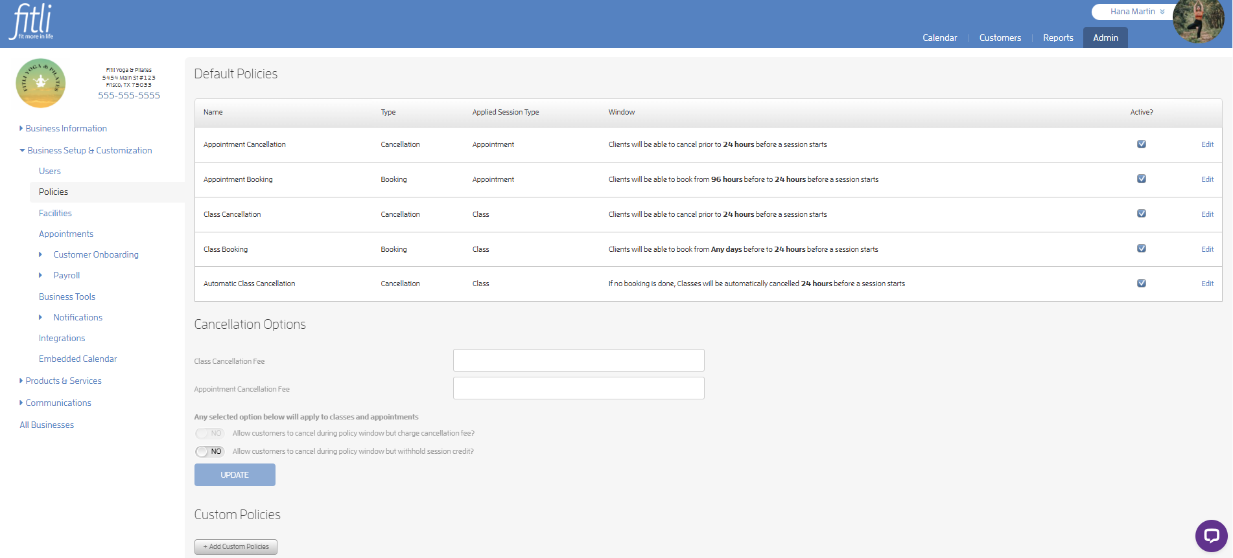Click the Class Cancellation Fee field

pyautogui.click(x=578, y=360)
